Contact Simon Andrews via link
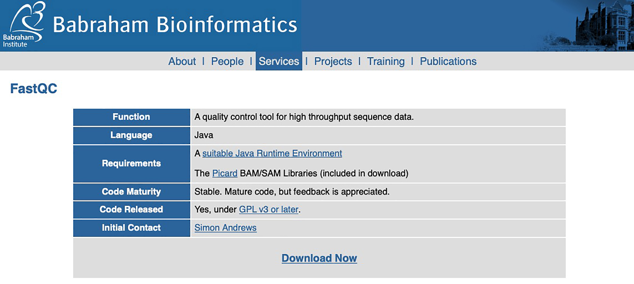The image size is (634, 284). tap(226, 228)
